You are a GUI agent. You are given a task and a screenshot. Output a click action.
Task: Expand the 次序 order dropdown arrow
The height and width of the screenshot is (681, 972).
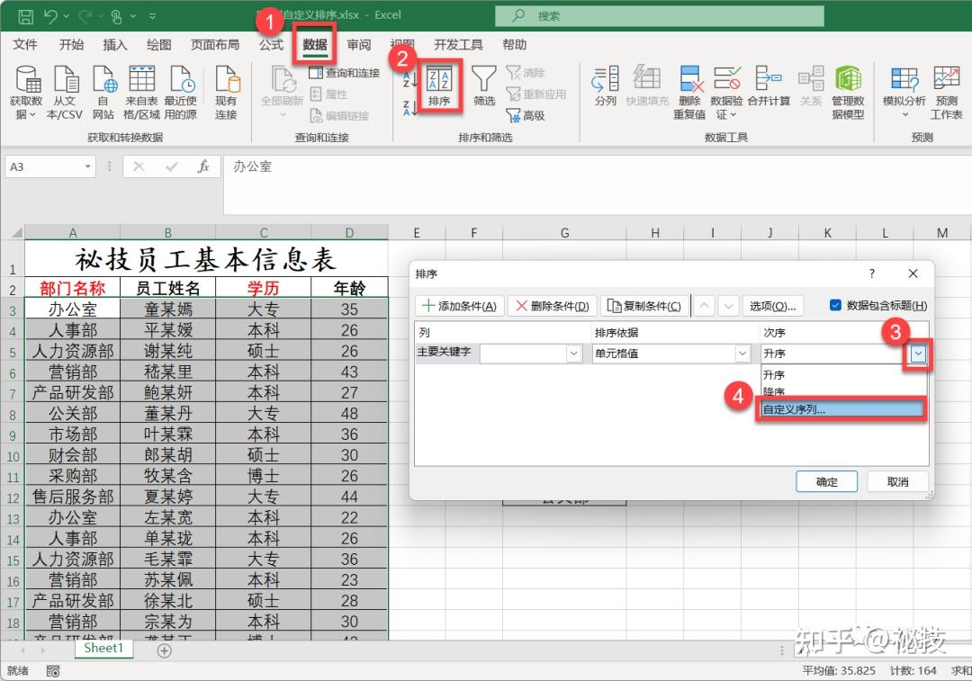point(918,354)
